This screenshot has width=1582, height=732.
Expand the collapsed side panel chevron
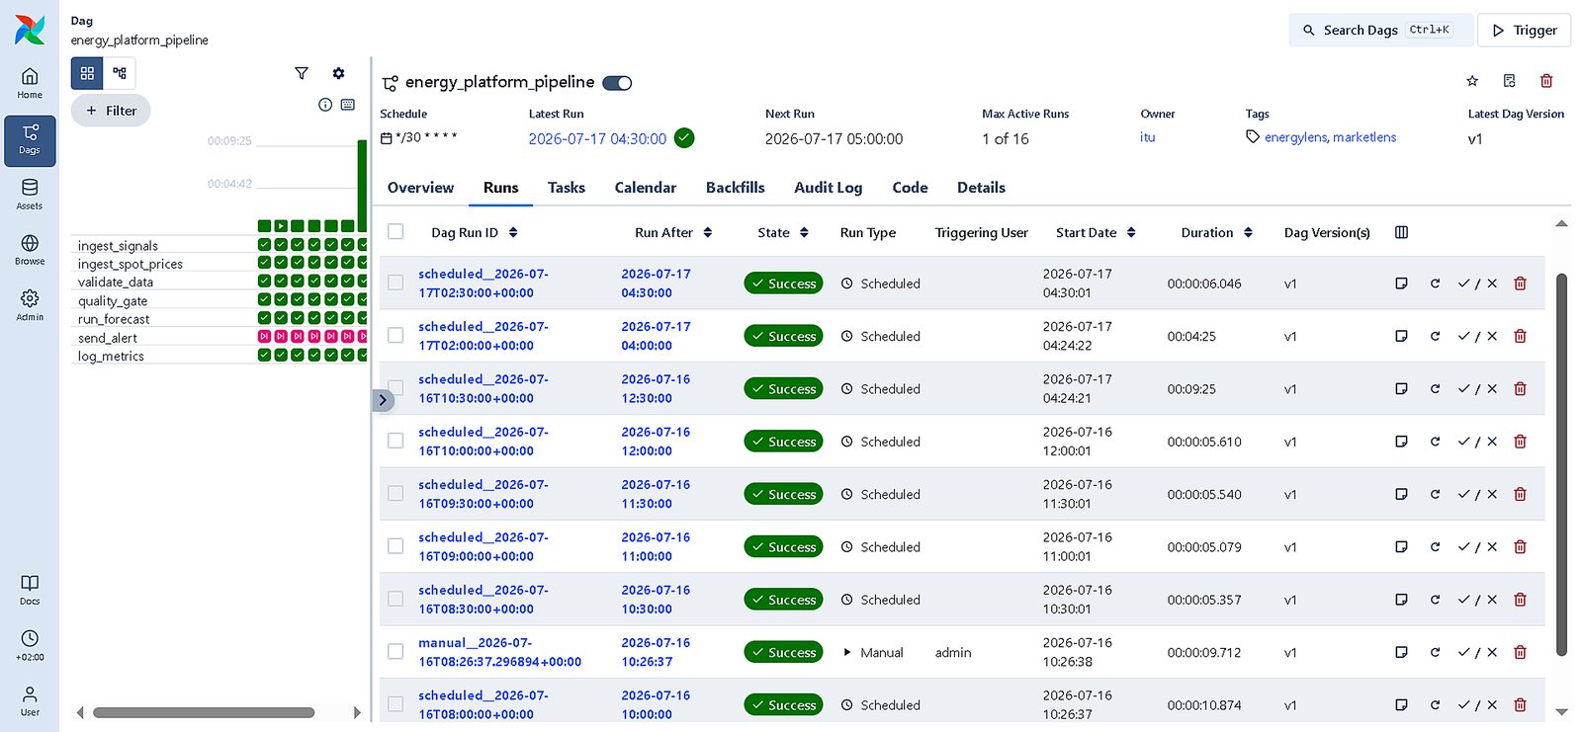383,400
